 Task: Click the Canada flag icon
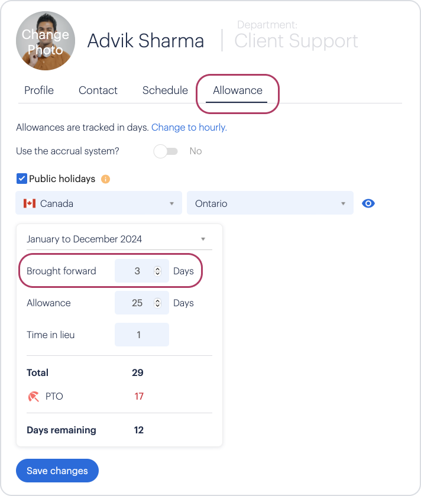[30, 203]
